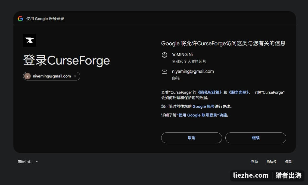The image size is (308, 185).
Task: Click the envelope mail icon
Action: (x=164, y=72)
